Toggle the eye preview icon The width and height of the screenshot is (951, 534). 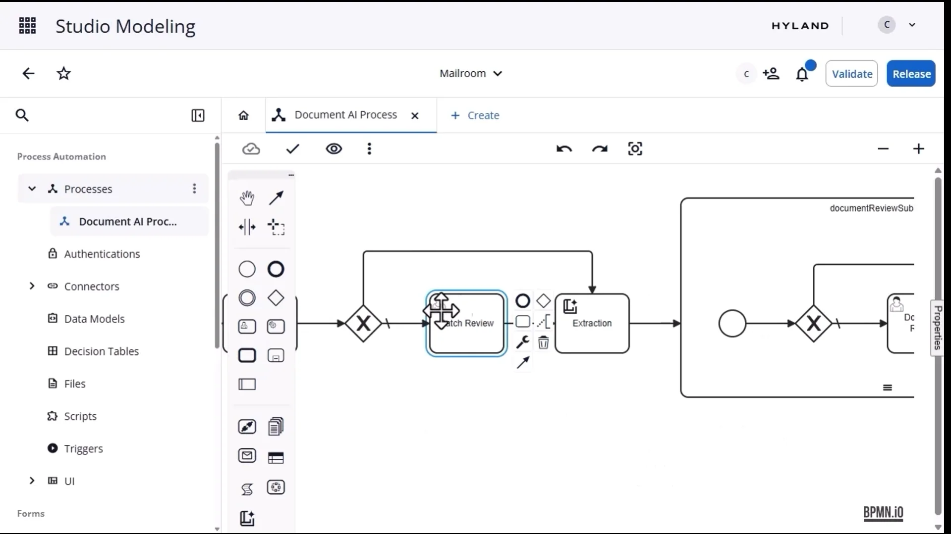(334, 149)
